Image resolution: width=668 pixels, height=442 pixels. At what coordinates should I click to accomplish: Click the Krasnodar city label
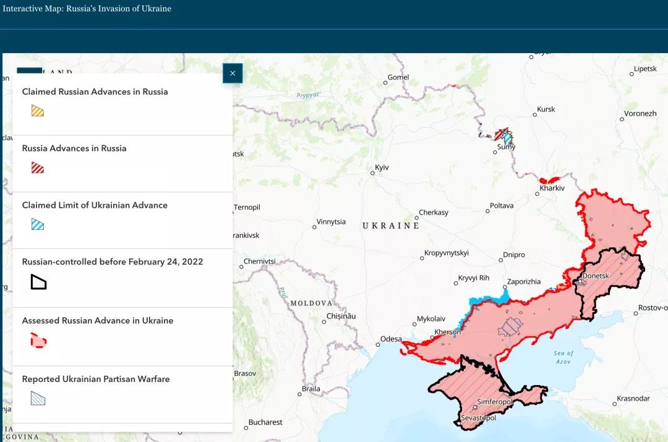point(633,398)
